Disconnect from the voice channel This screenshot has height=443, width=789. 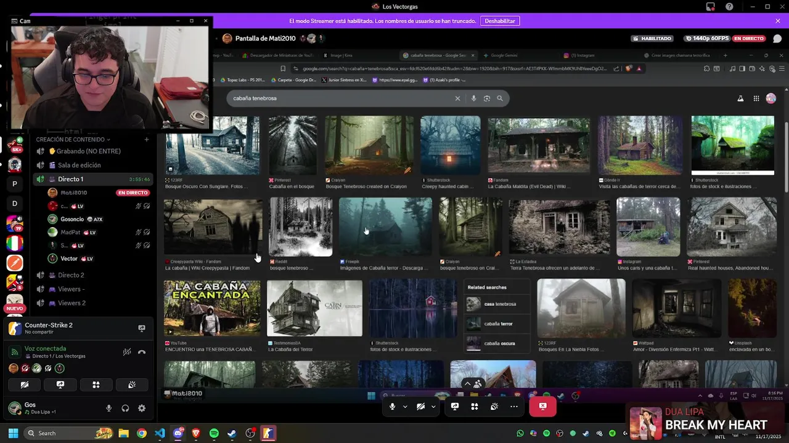point(142,352)
